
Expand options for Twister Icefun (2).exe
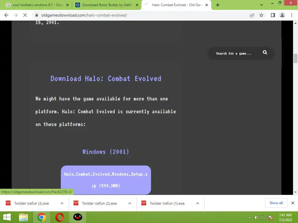tap(130, 203)
